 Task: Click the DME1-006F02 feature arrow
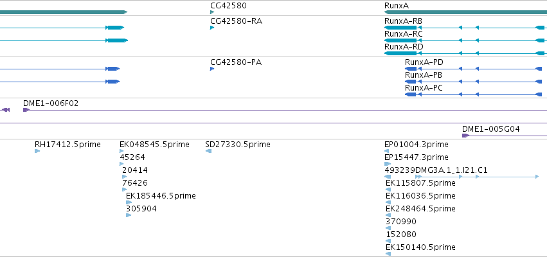[x=26, y=110]
